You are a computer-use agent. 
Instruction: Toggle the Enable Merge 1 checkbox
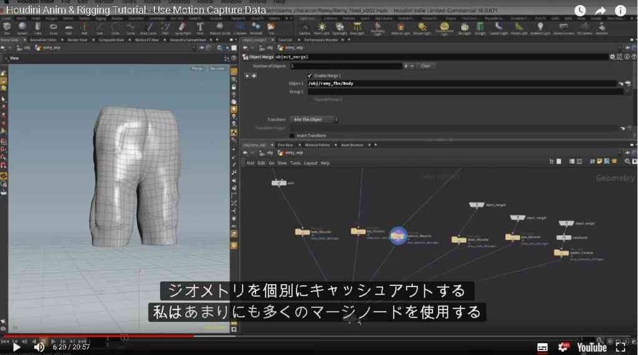click(x=310, y=75)
